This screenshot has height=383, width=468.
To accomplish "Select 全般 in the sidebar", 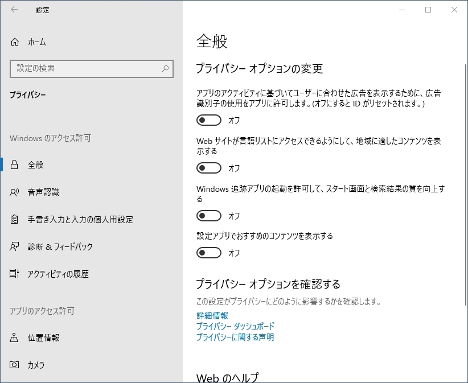I will click(91, 164).
